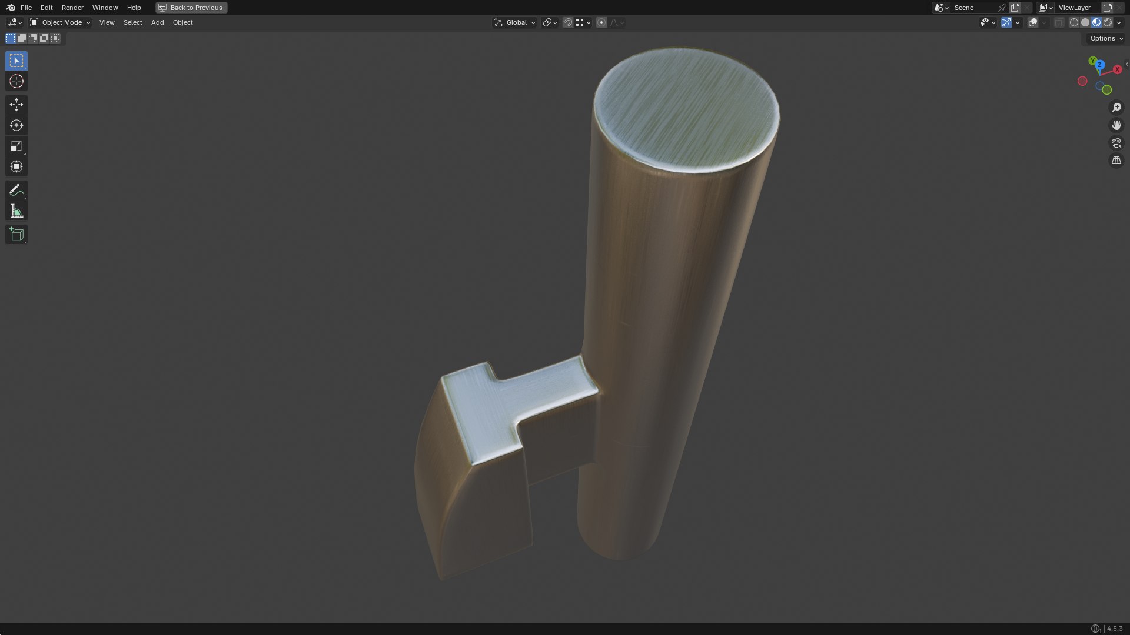Open selectability and visibility dropdown
Screen dimensions: 1130x635
(x=988, y=22)
